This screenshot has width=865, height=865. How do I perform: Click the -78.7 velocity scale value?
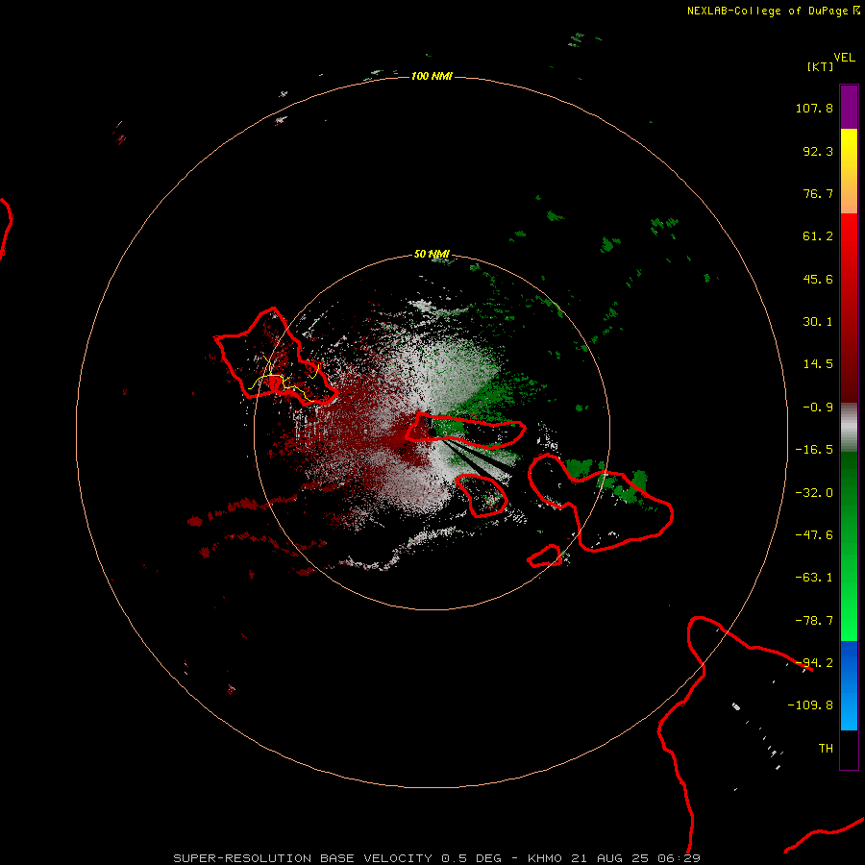click(814, 621)
